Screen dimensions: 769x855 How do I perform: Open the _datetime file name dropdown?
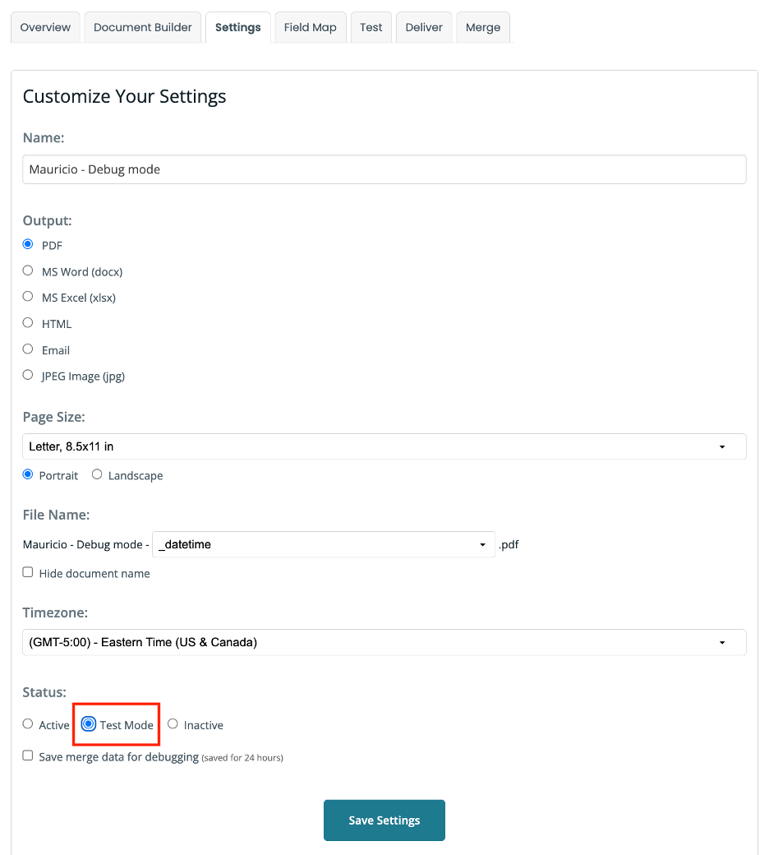point(324,544)
